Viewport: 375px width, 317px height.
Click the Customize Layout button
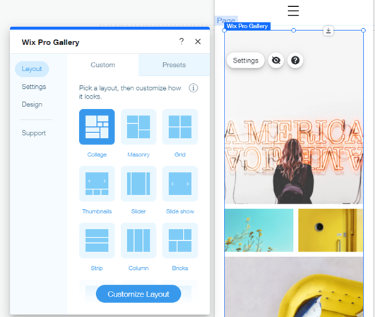[138, 294]
